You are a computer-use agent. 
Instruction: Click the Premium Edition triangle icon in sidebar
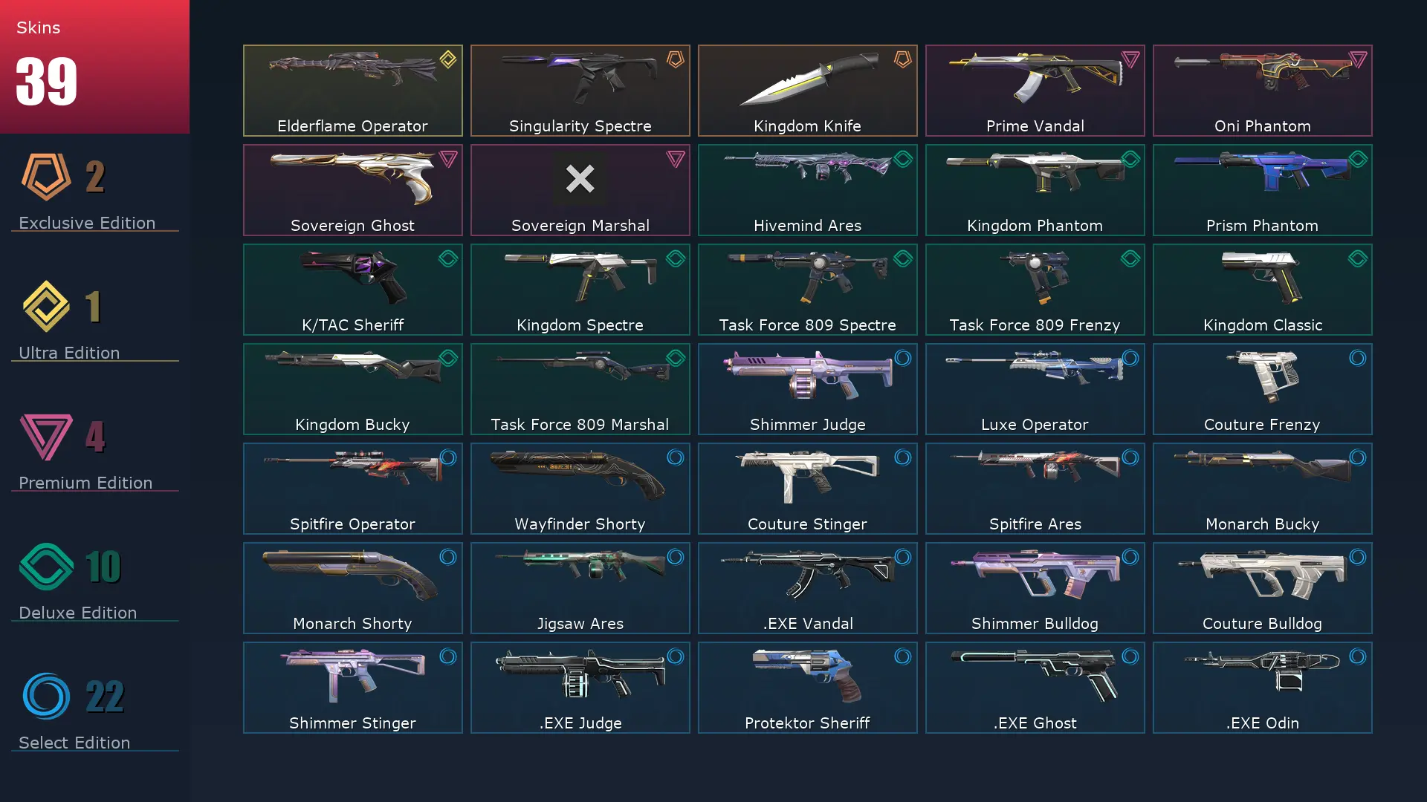point(46,437)
